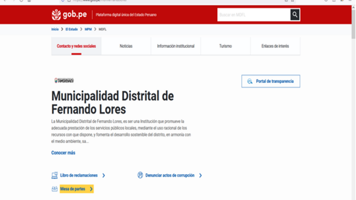The height and width of the screenshot is (200, 356).
Task: Click the corruption report icon
Action: (x=140, y=175)
